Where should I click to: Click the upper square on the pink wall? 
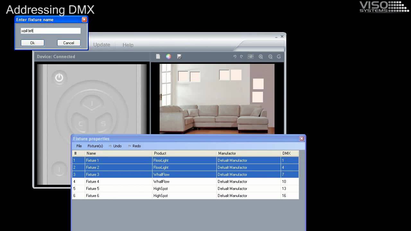[258, 84]
